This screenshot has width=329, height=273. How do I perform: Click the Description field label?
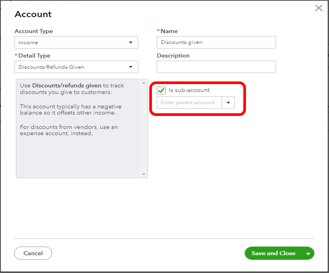[x=173, y=56]
